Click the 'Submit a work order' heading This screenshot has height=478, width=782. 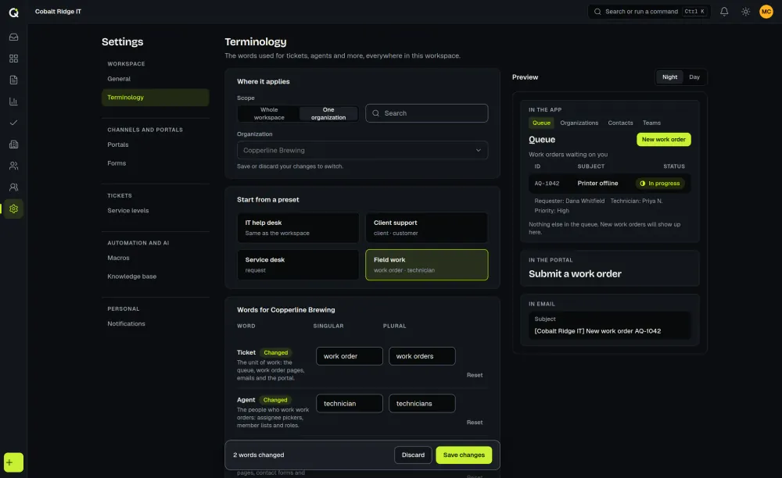tap(575, 274)
